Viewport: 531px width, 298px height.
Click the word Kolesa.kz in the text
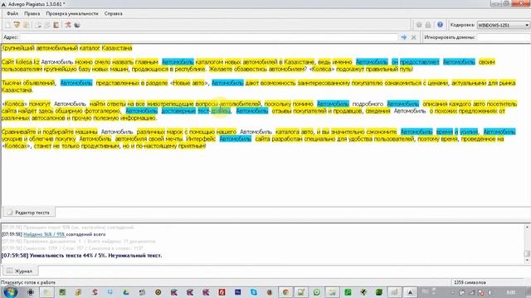coord(27,62)
